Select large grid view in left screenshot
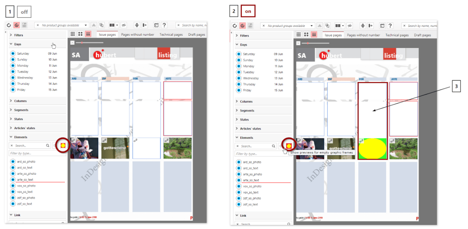 (80, 34)
